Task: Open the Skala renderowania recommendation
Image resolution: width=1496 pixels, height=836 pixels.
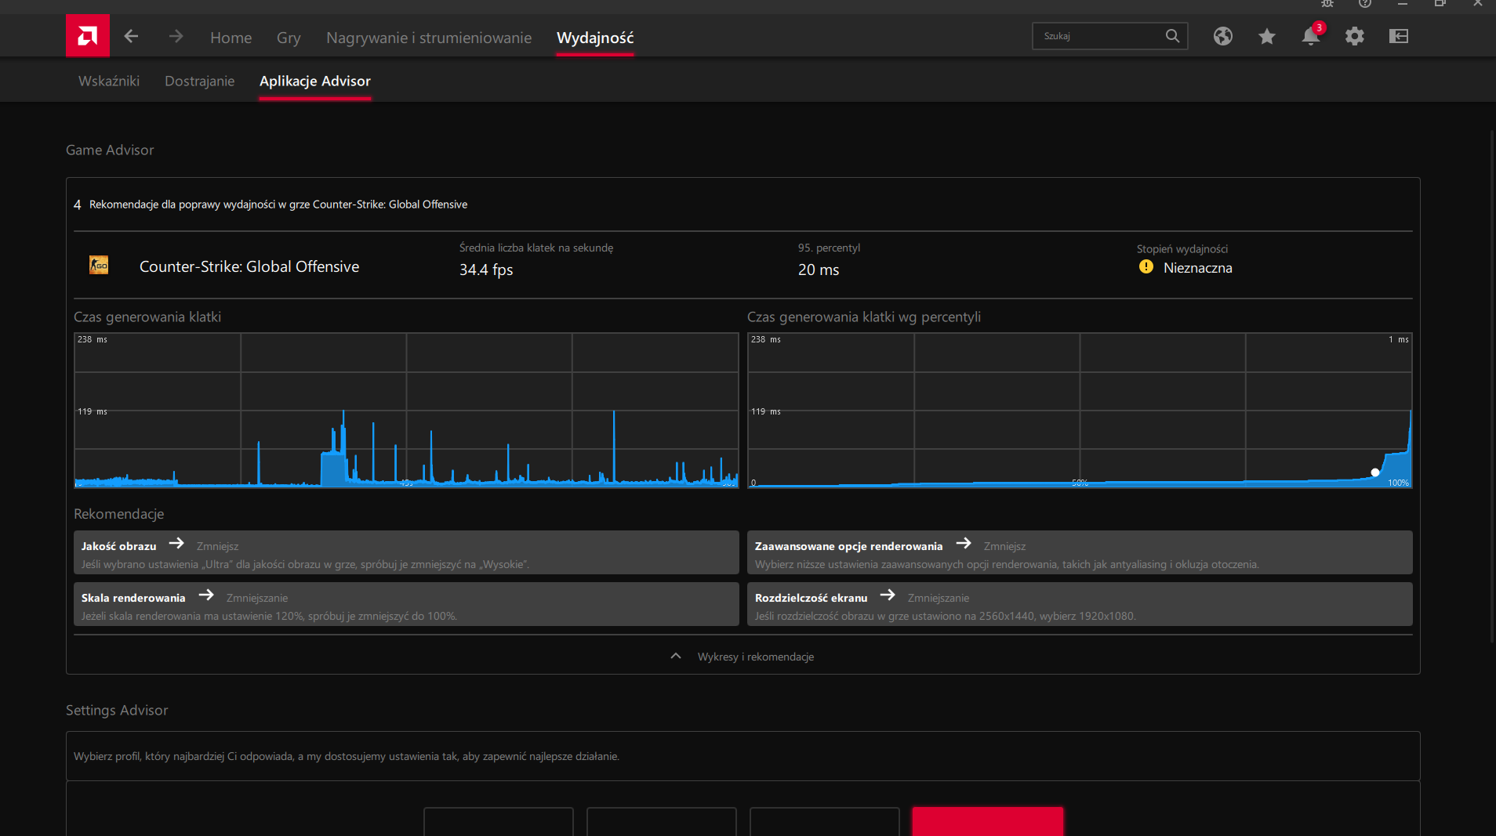Action: [x=406, y=604]
